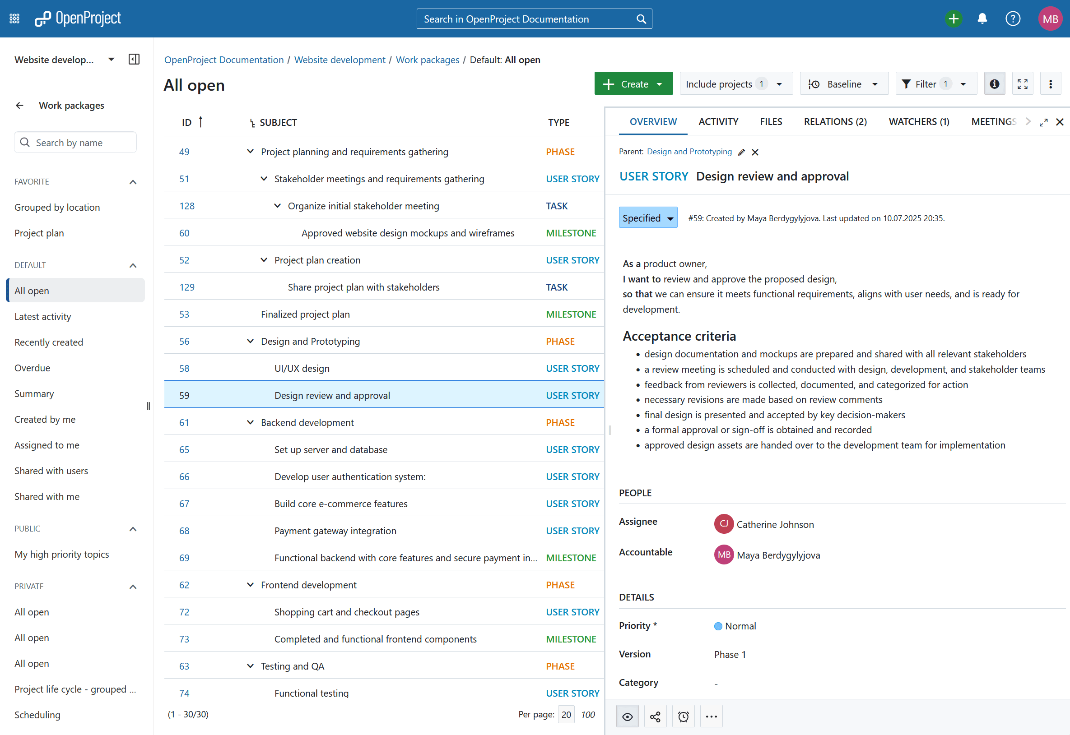Collapse the FAVORITE sidebar section
The width and height of the screenshot is (1070, 735).
point(133,182)
